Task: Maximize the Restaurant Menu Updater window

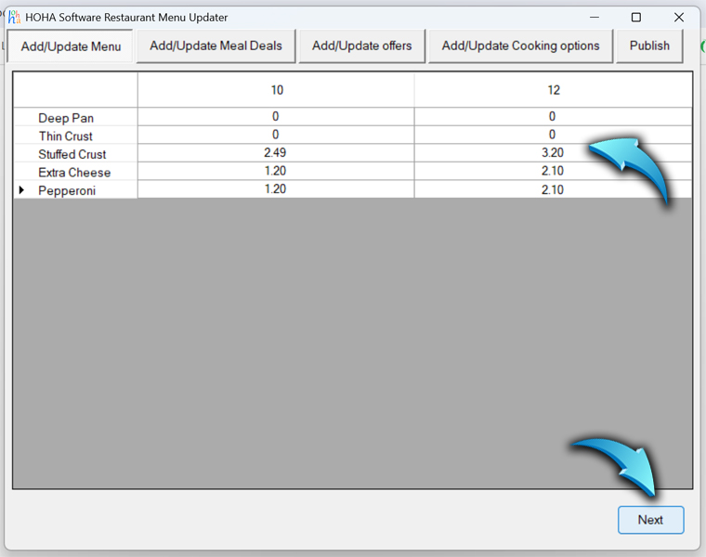Action: tap(635, 18)
